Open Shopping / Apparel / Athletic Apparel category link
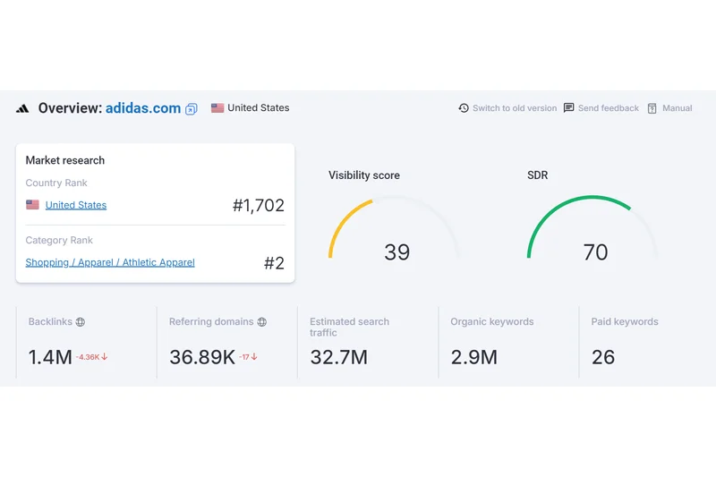The image size is (716, 477). pos(110,263)
